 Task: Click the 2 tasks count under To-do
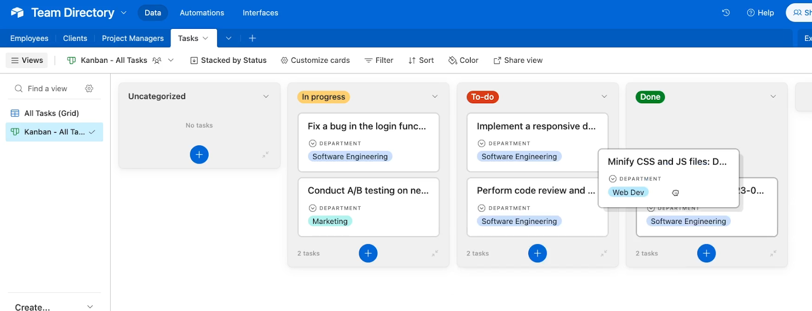478,253
